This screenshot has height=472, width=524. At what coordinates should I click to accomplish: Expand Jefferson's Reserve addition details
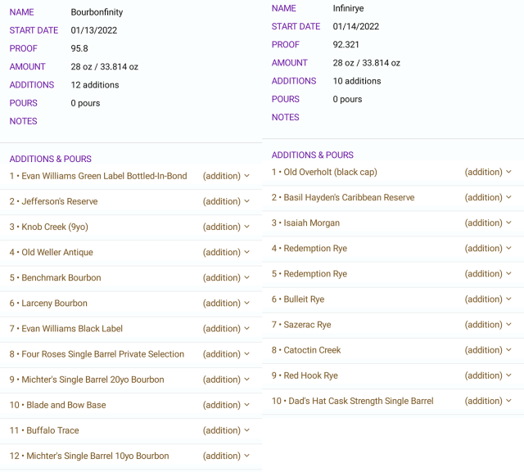[246, 201]
